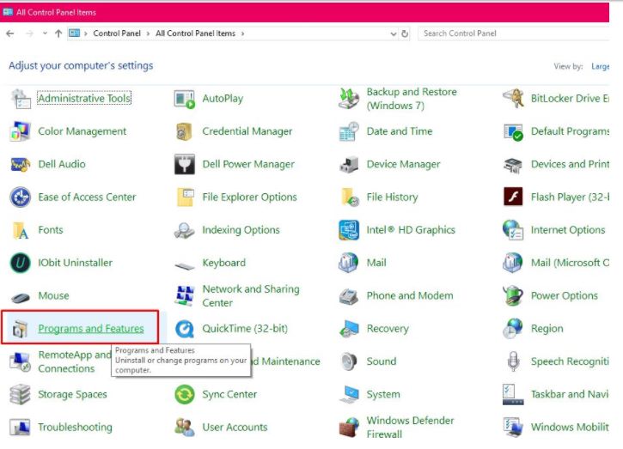Image resolution: width=623 pixels, height=449 pixels.
Task: Open the Fonts folder icon
Action: 21,231
